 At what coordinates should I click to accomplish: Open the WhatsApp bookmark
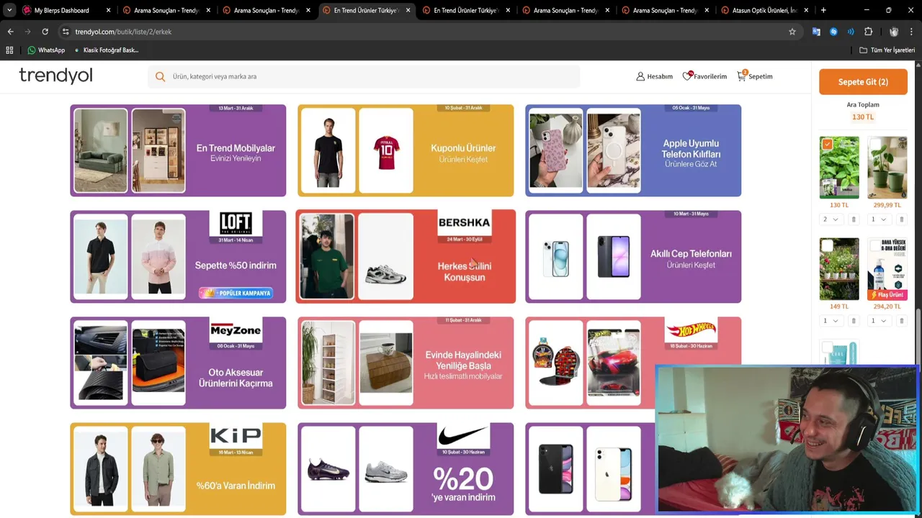coord(46,50)
